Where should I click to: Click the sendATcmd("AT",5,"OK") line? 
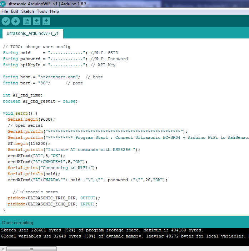tap(36, 156)
